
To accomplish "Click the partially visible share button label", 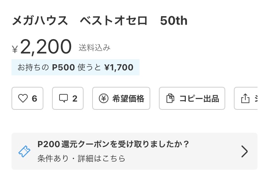I will point(255,99).
